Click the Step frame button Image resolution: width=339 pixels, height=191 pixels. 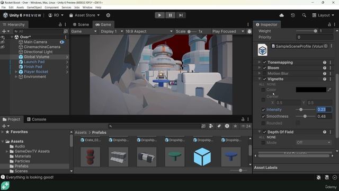(181, 15)
